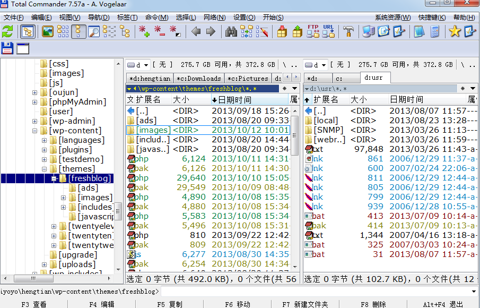Collapse the [wp-content] tree node
Image resolution: width=480 pixels, height=308 pixels.
[34, 131]
